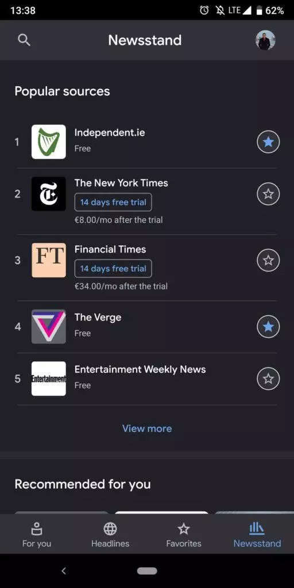Tap the Android home pill
This screenshot has width=294, height=588.
point(147,571)
